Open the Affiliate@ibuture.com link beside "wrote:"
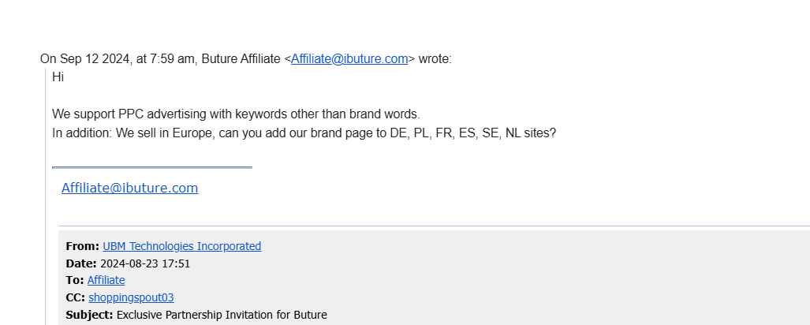 [349, 59]
